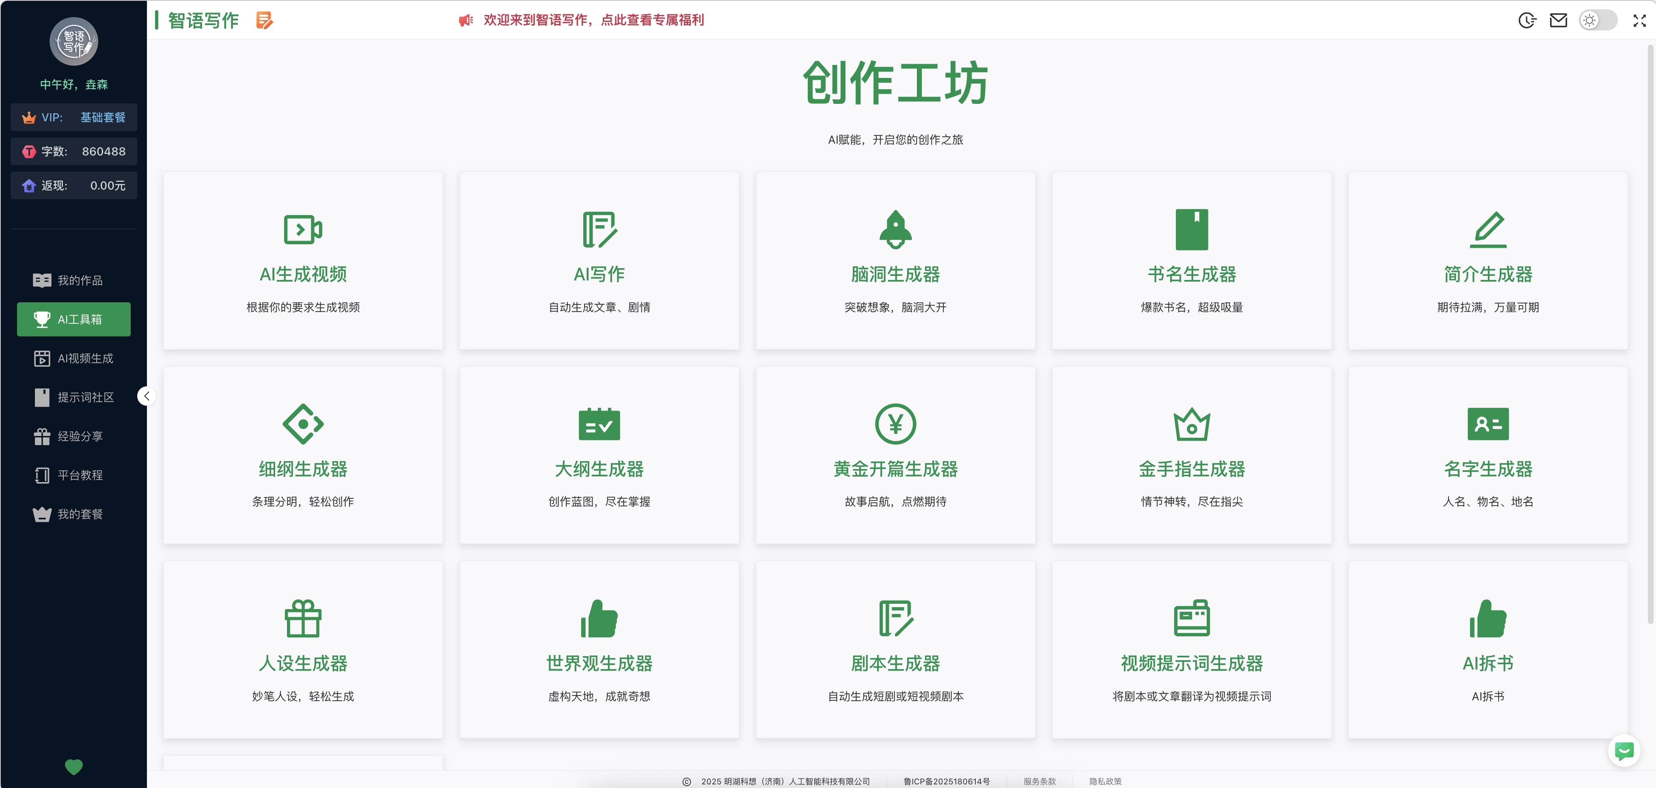Open the 金手指生成器 crown icon
Image resolution: width=1656 pixels, height=788 pixels.
(1191, 424)
